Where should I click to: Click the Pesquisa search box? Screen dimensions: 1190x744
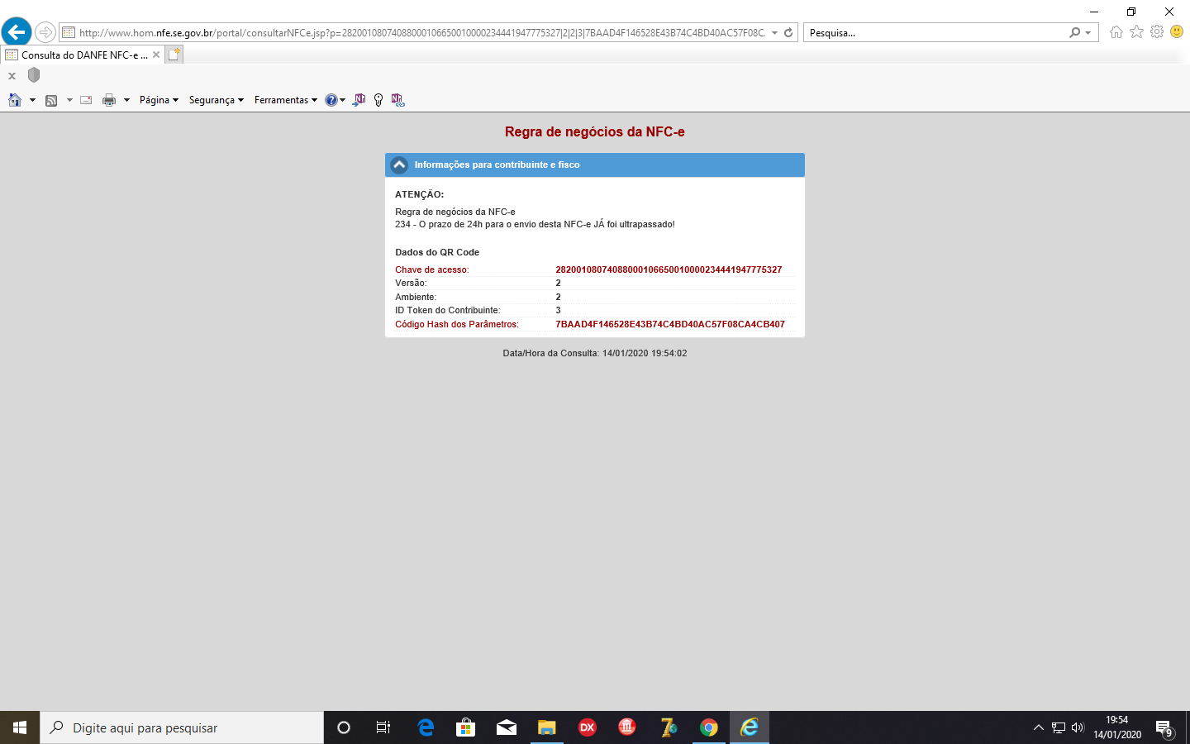(934, 33)
